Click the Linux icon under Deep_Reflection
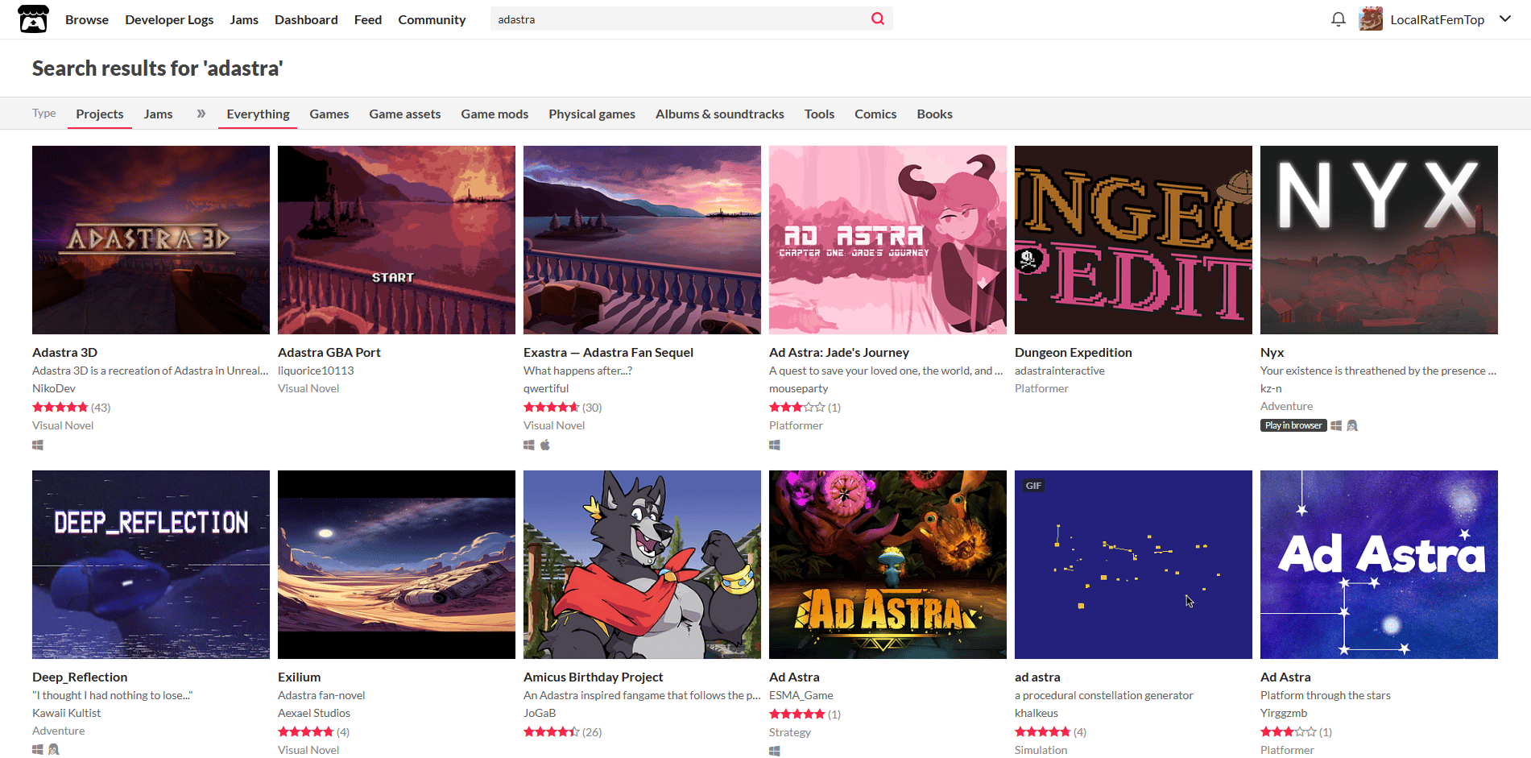The image size is (1531, 758). click(x=54, y=750)
